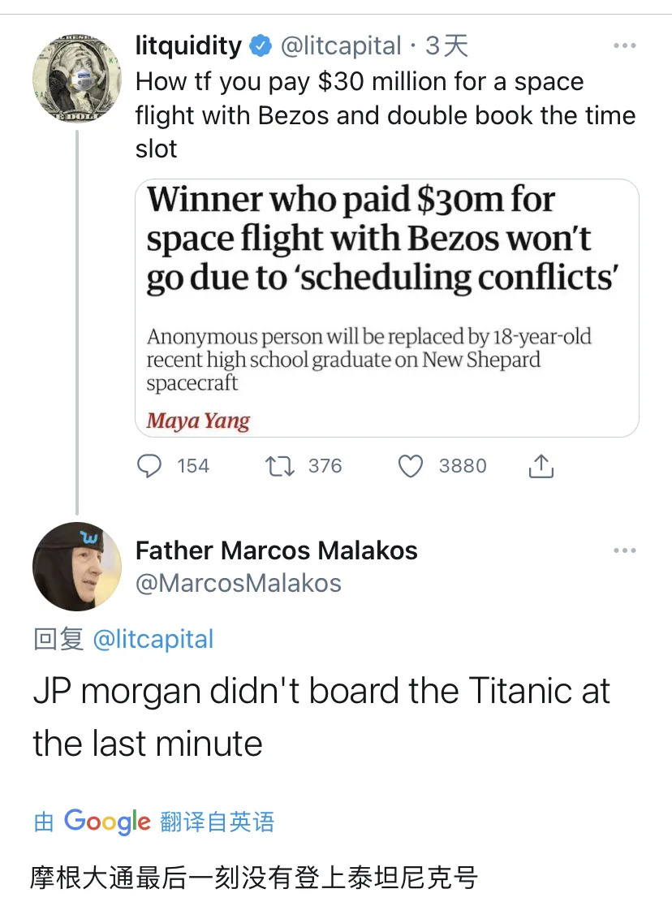Open Father Marcos Malakos profile avatar
Screen dimensions: 672x919
[71, 566]
